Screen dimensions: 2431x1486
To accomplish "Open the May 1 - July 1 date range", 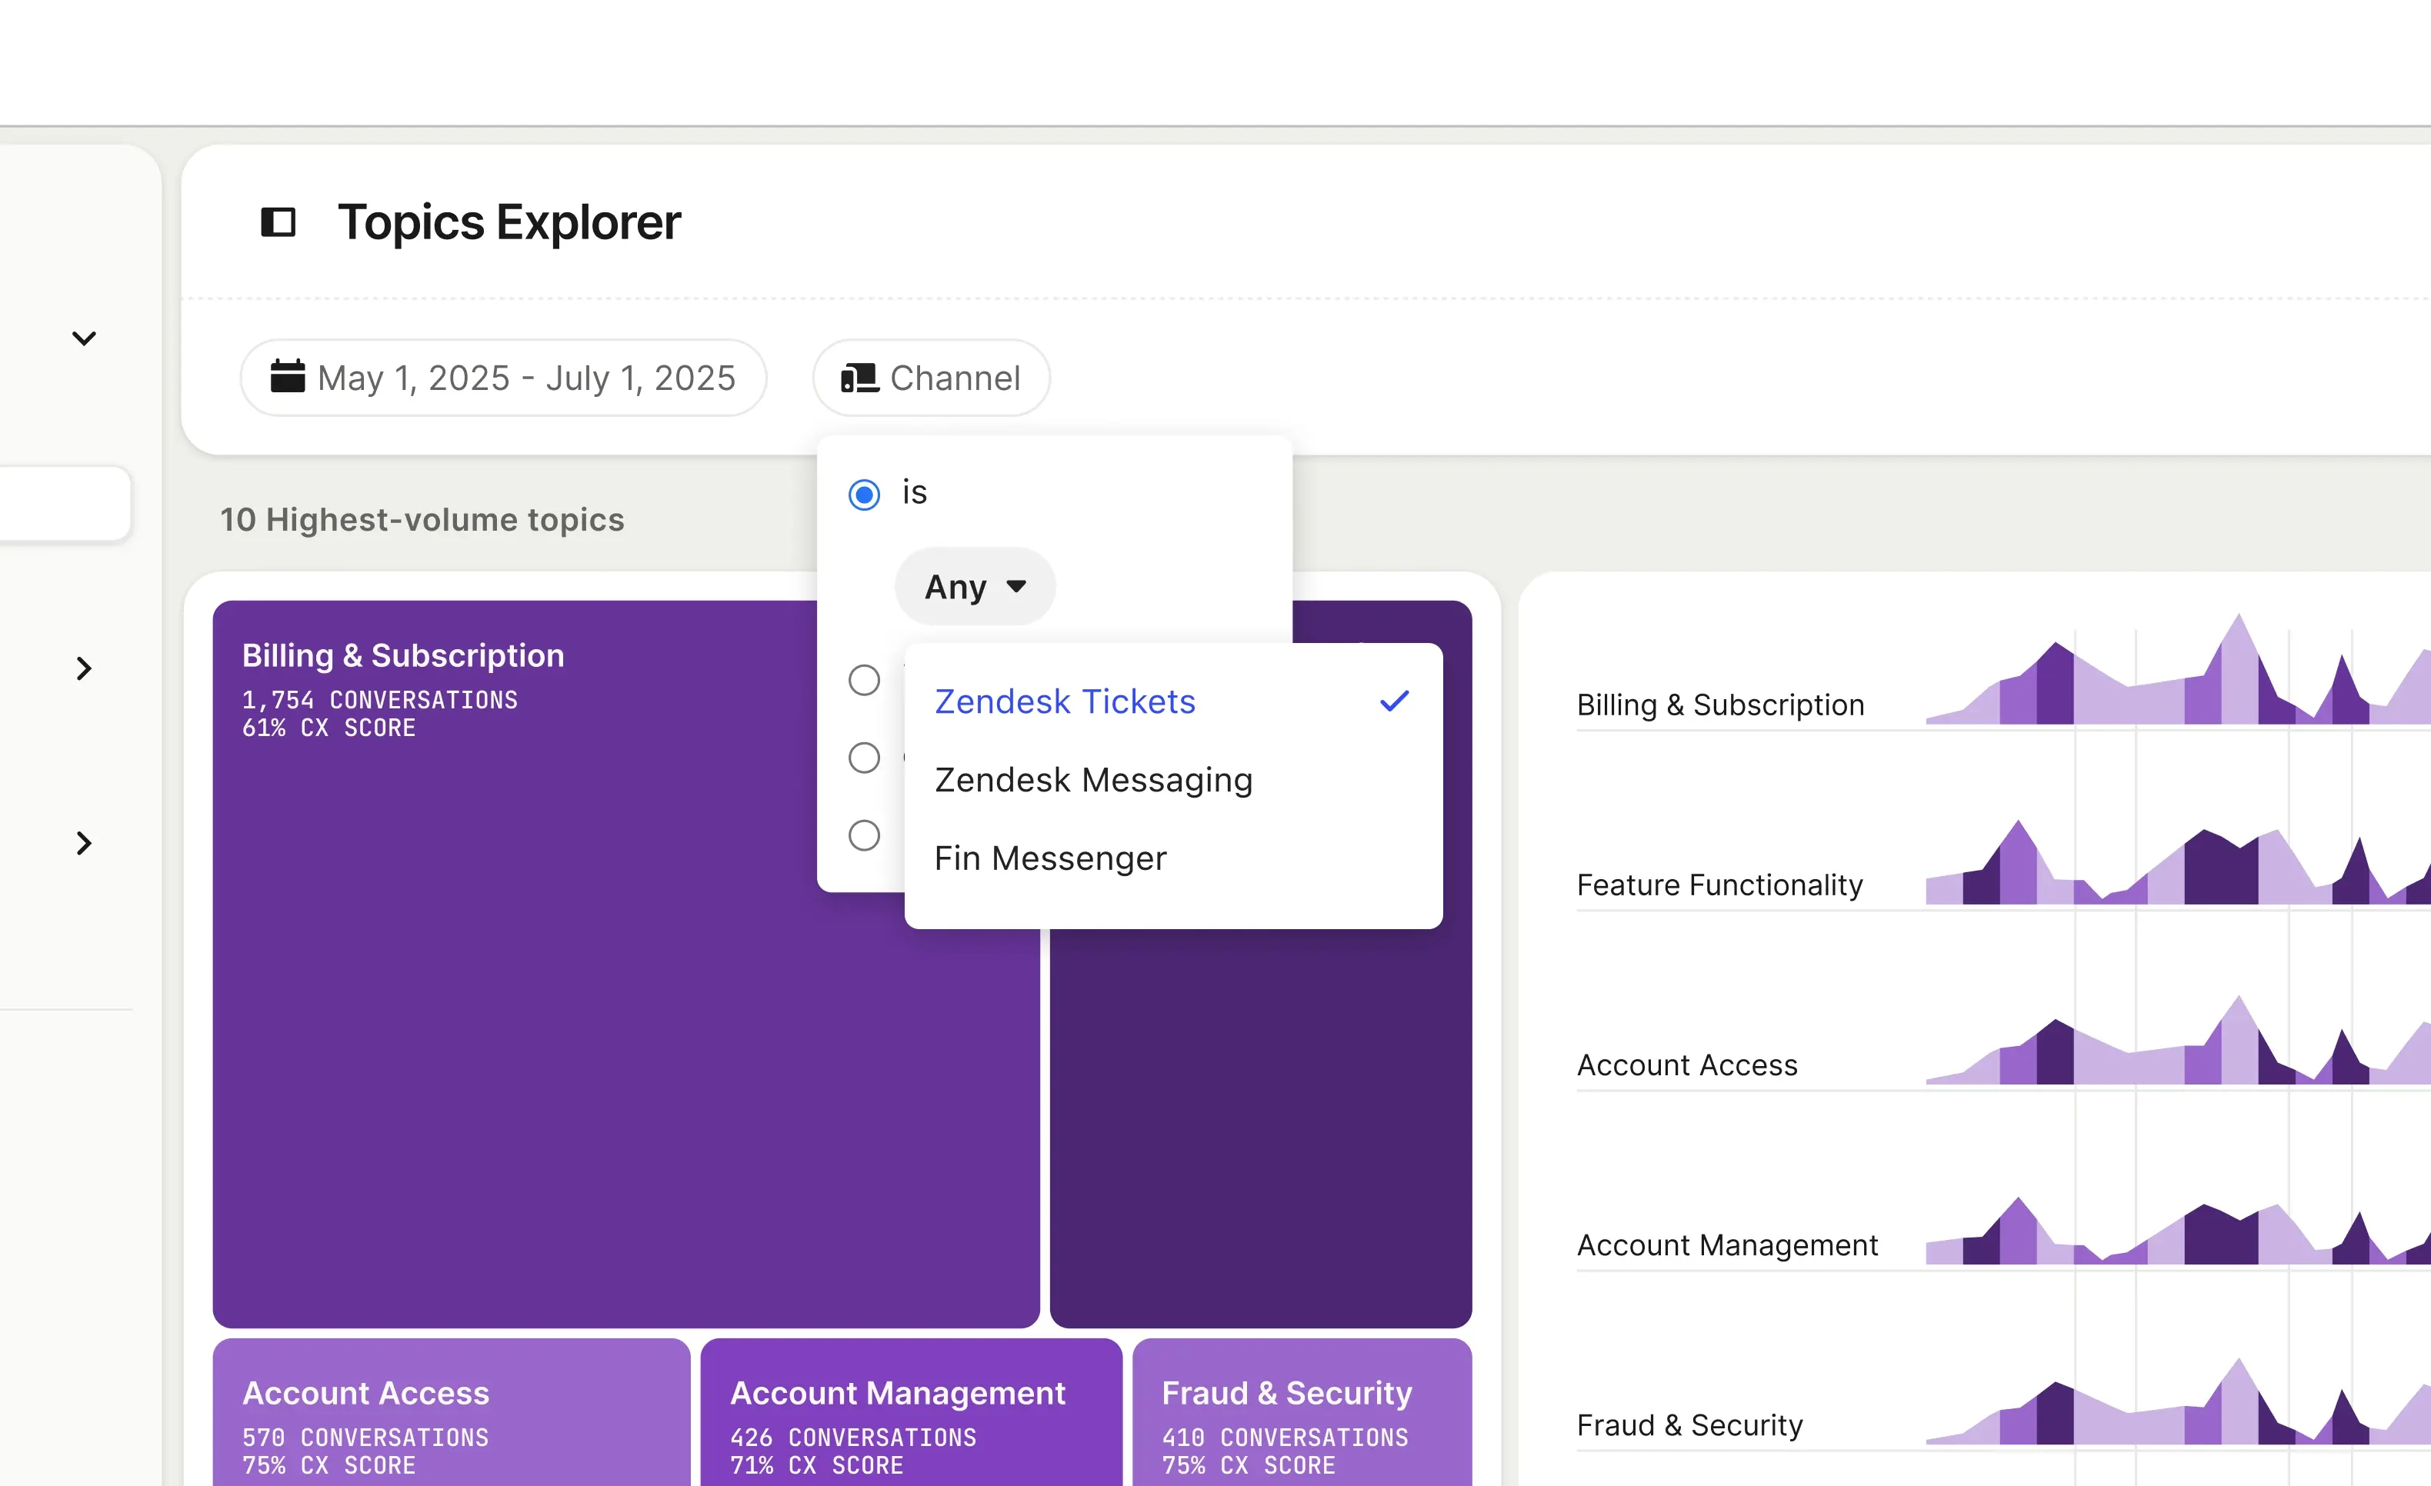I will coord(503,378).
